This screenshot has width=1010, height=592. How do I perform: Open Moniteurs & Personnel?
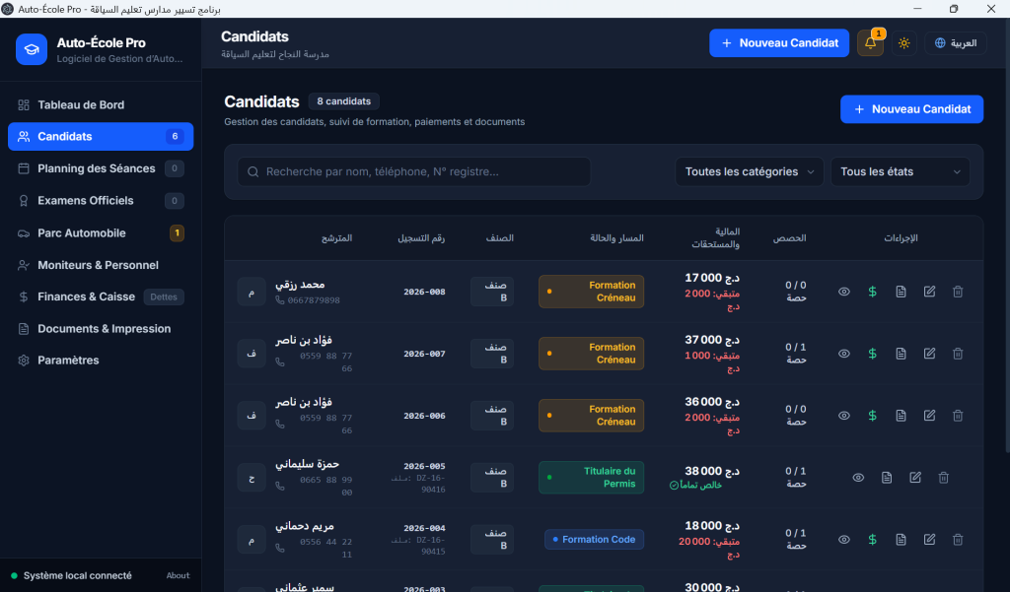(101, 265)
